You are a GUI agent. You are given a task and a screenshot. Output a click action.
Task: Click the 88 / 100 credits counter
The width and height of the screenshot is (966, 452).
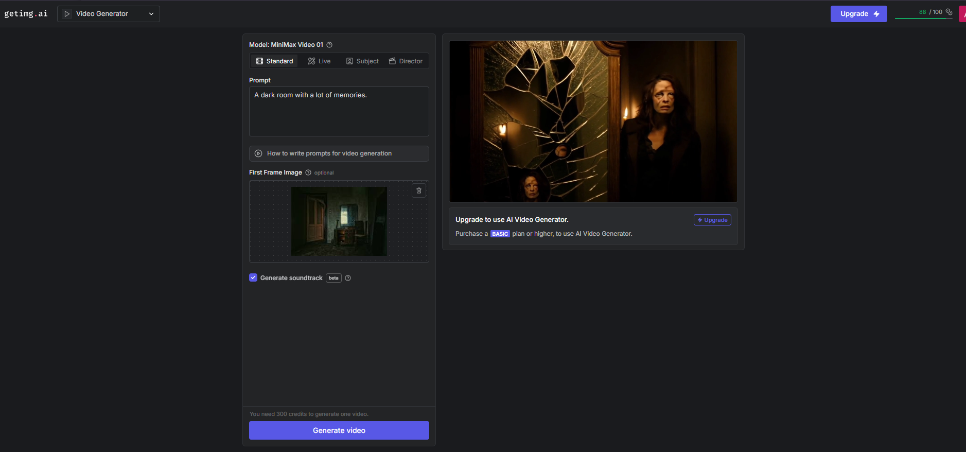(x=930, y=12)
